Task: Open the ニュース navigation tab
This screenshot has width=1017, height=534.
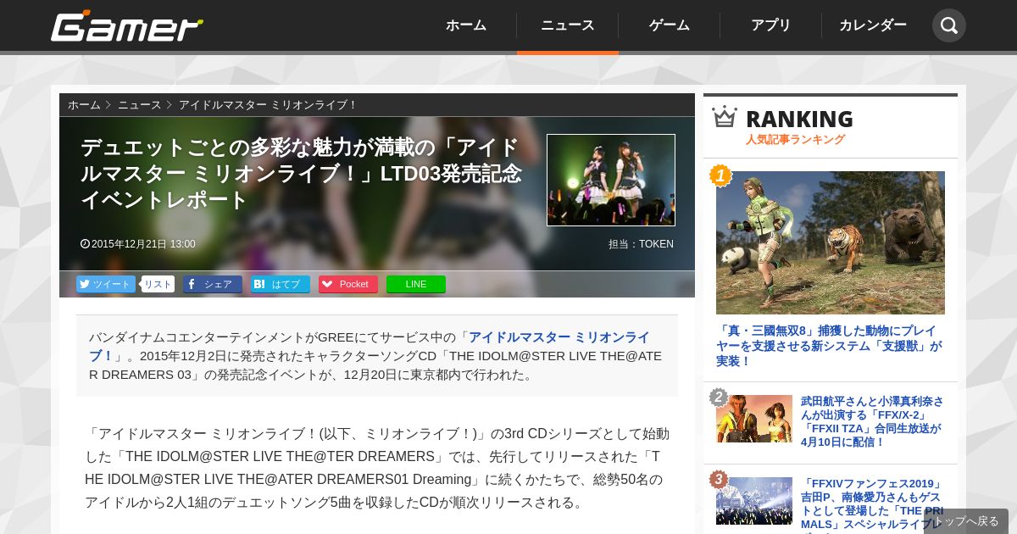Action: point(568,25)
